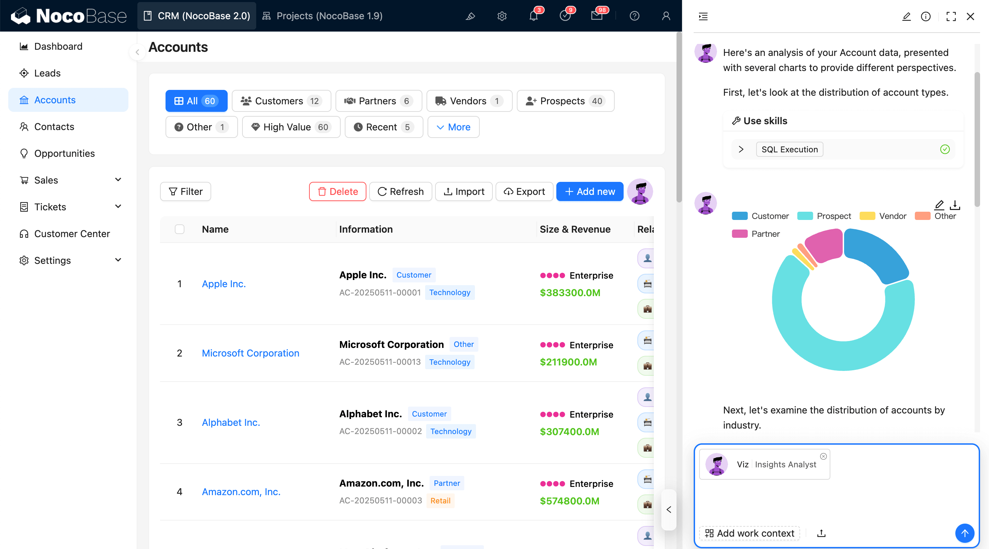Click the notifications bell icon
This screenshot has width=989, height=549.
click(x=533, y=16)
